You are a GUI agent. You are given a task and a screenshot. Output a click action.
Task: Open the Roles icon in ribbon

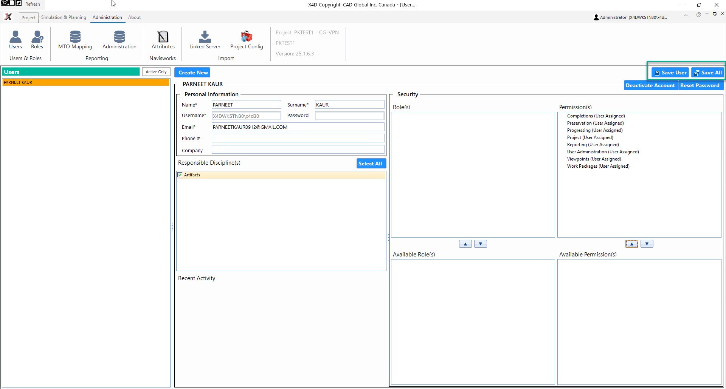point(37,40)
